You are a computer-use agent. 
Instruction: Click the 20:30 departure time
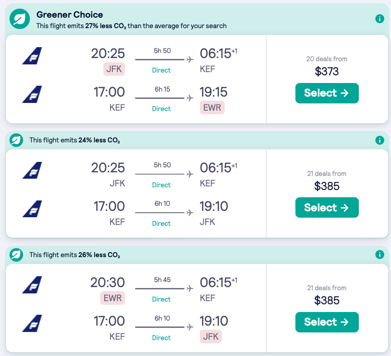tap(108, 283)
